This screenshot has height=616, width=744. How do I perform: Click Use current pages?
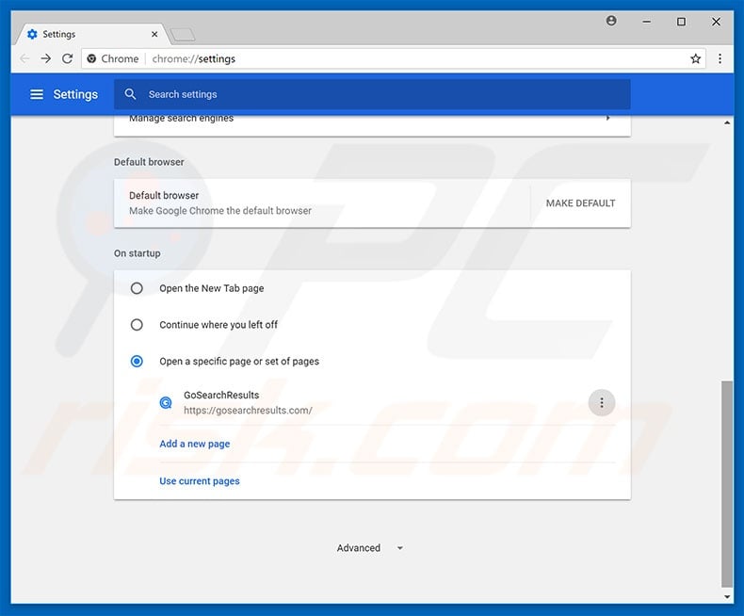tap(200, 481)
